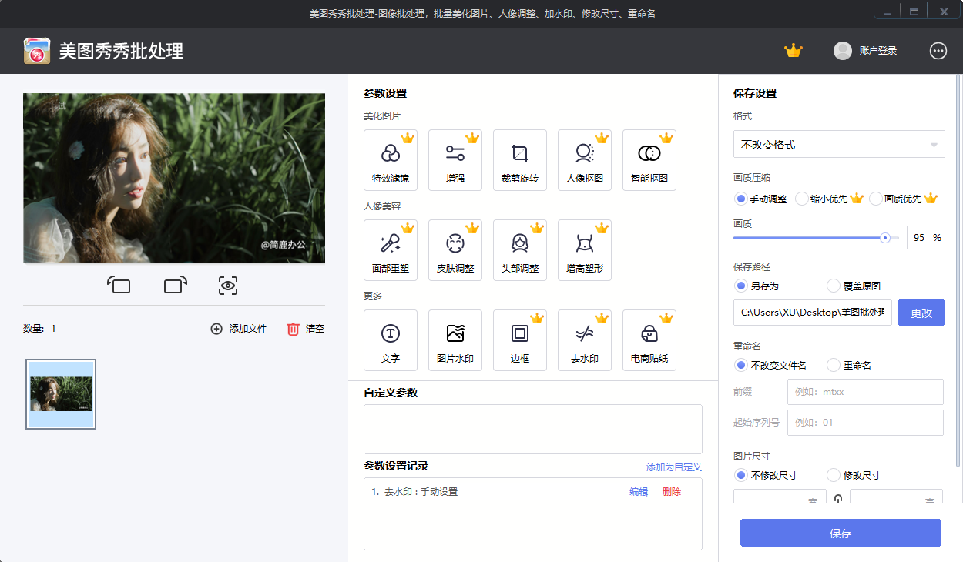Open the more options menu

pos(938,50)
